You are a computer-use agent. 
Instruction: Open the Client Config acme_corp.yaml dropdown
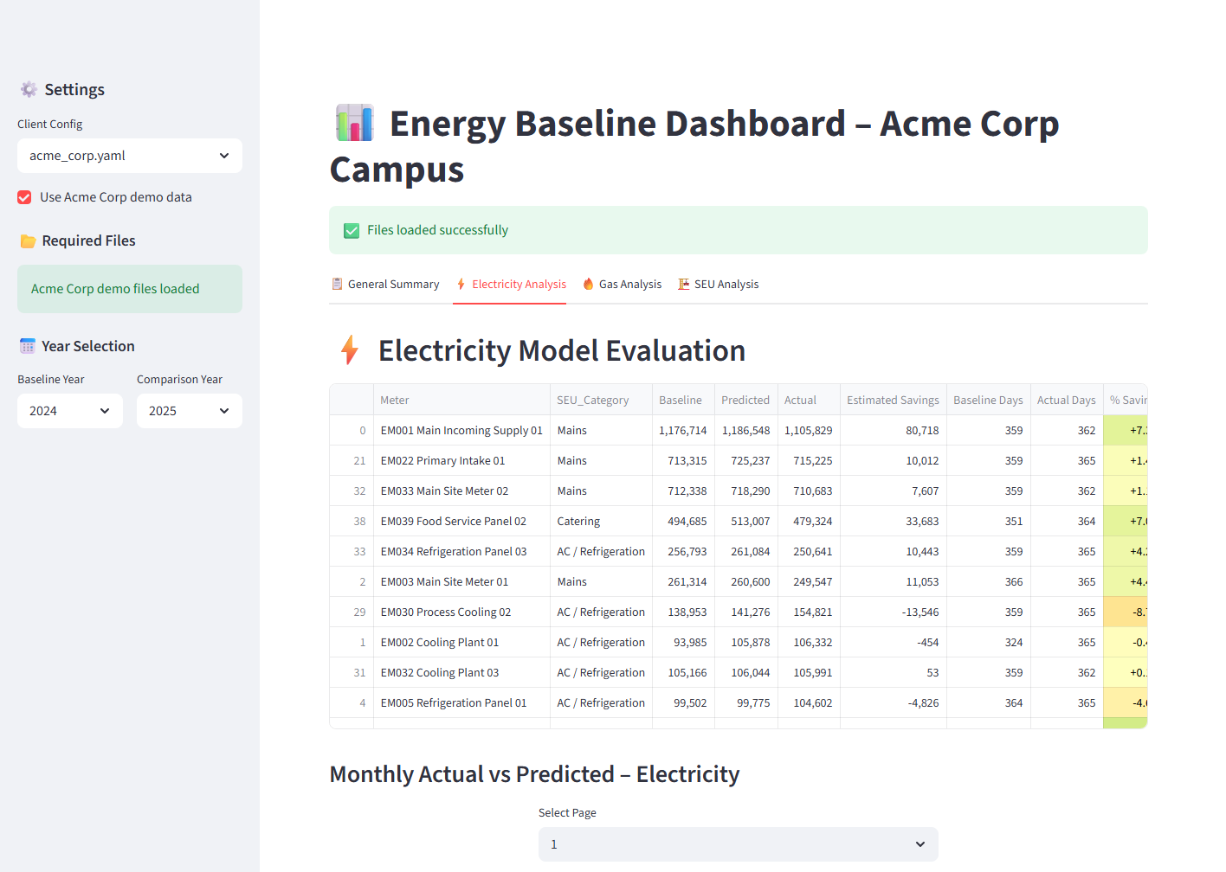(x=130, y=156)
